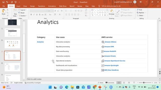Click the Analytics category link

point(40,42)
